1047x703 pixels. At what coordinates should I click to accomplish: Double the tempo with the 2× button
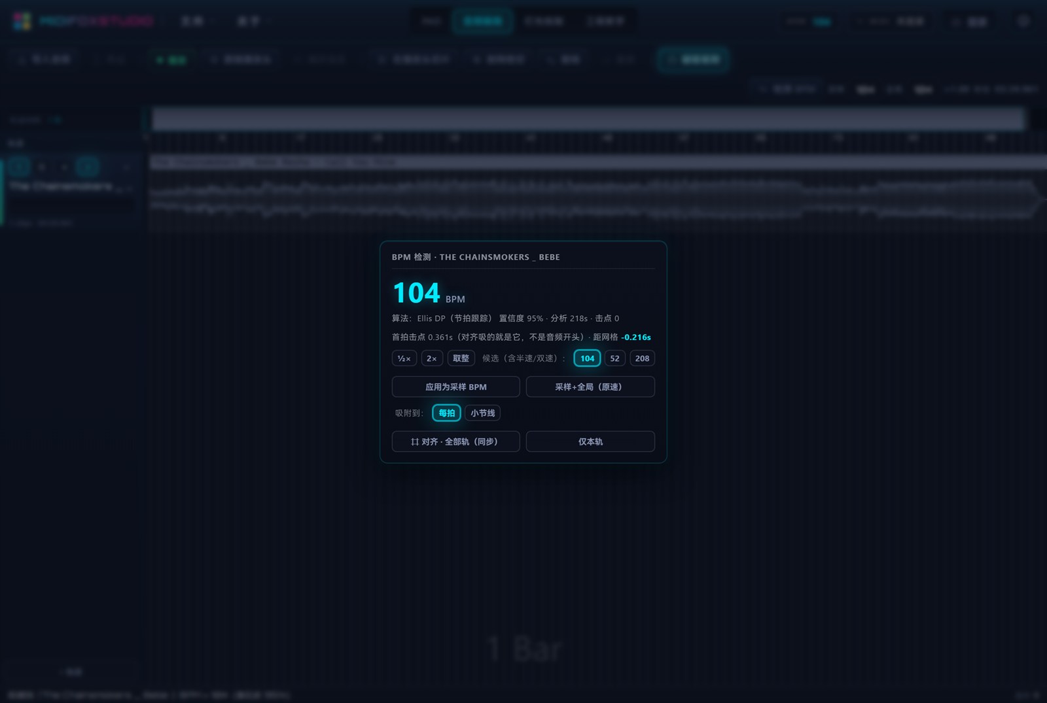tap(432, 358)
